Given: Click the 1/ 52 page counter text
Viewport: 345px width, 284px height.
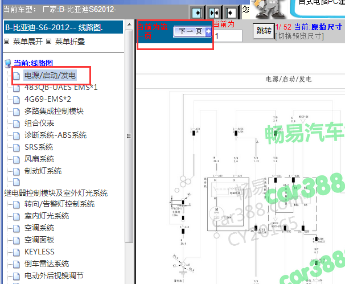Looking at the screenshot, I should click(x=284, y=27).
